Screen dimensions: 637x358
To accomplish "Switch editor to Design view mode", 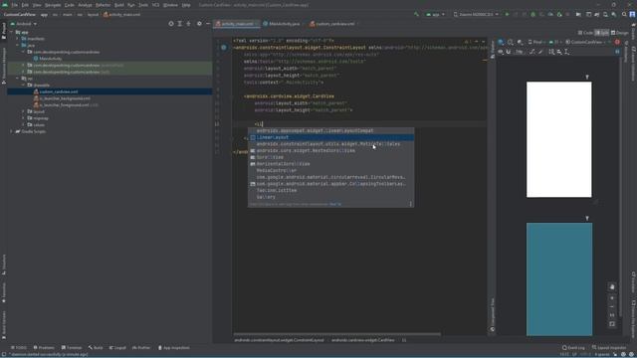I will pos(619,33).
